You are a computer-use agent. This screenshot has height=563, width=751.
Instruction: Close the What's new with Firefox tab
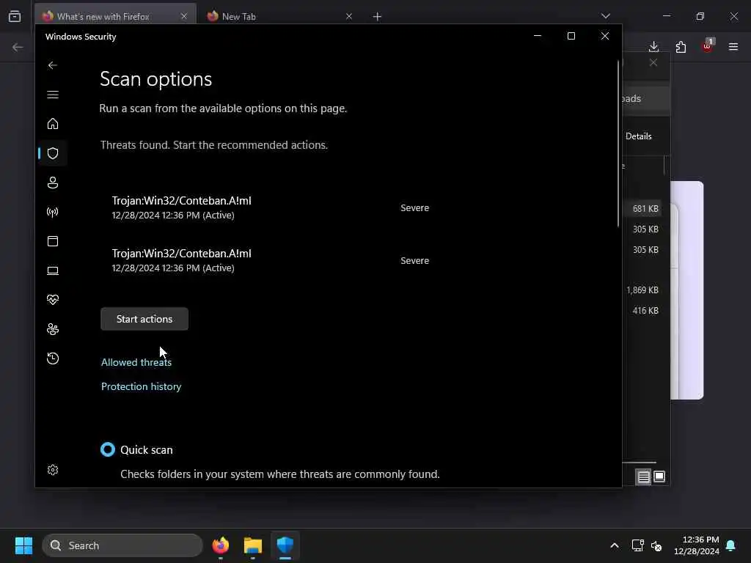(x=184, y=16)
